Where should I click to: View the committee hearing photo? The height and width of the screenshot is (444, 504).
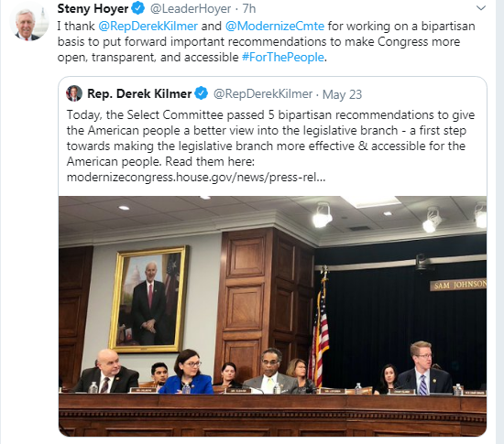point(272,316)
